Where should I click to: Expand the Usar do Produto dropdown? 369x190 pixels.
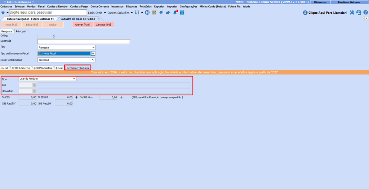[x=74, y=79]
